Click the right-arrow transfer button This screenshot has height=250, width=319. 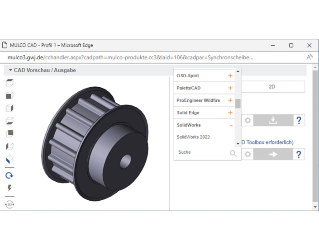coord(273,154)
